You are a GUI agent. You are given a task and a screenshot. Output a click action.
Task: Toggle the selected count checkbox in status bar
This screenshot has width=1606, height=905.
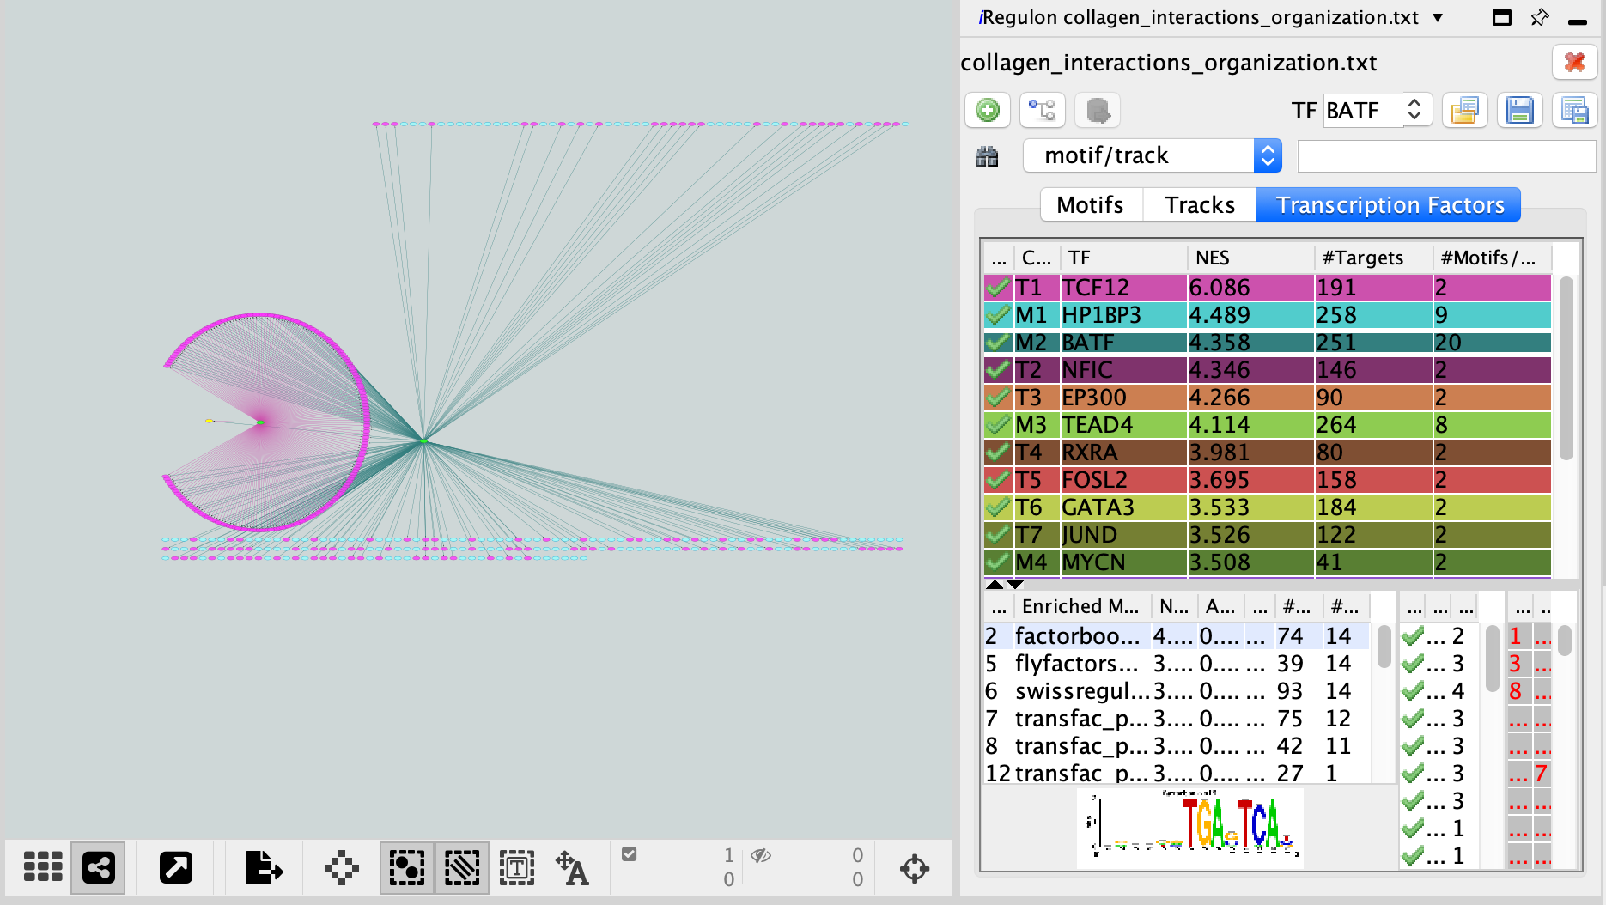point(630,853)
